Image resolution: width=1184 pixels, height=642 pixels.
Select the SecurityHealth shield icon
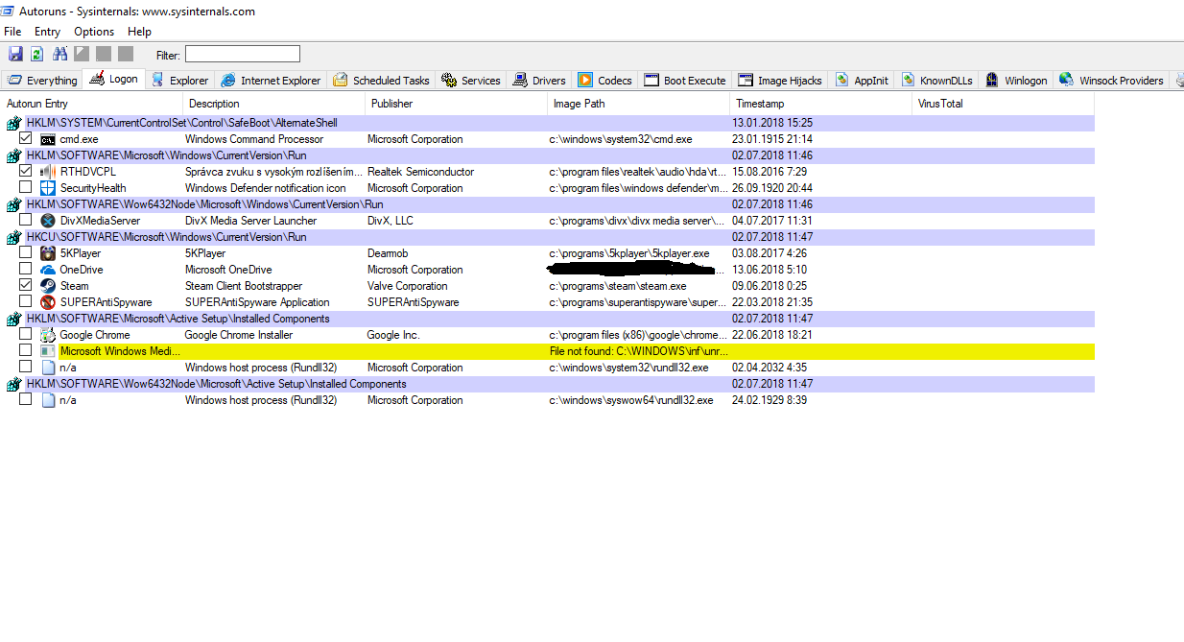tap(48, 188)
